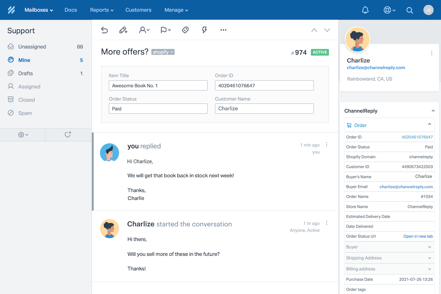The width and height of the screenshot is (441, 294).
Task: Add a note with pencil icon
Action: tap(123, 30)
